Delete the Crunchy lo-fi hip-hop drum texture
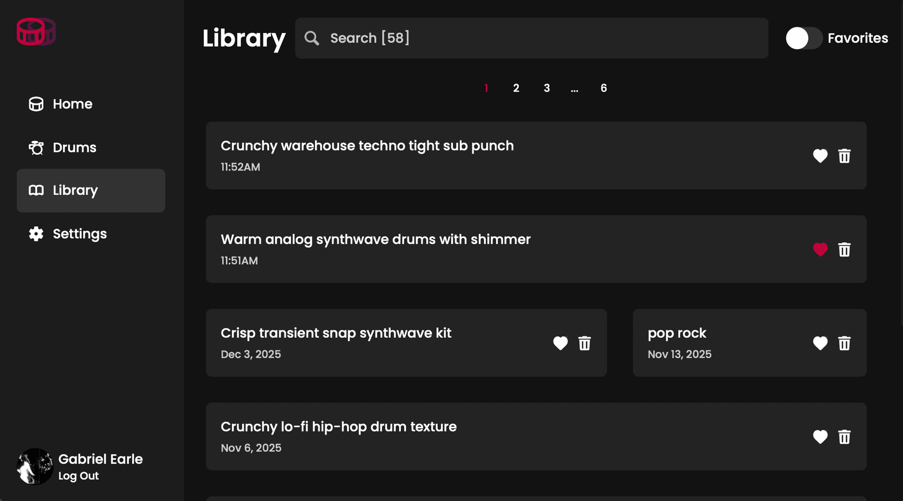The width and height of the screenshot is (903, 501). point(844,437)
